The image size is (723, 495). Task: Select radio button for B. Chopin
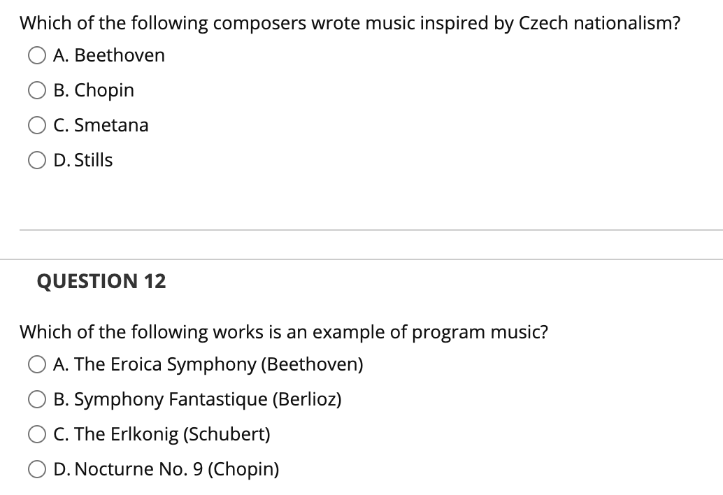36,90
